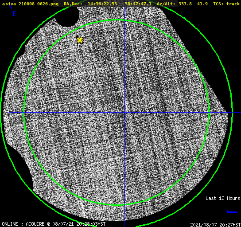The width and height of the screenshot is (241, 227).
Task: Click the 2021/08/07 20:27HST timestamp
Action: [215, 225]
